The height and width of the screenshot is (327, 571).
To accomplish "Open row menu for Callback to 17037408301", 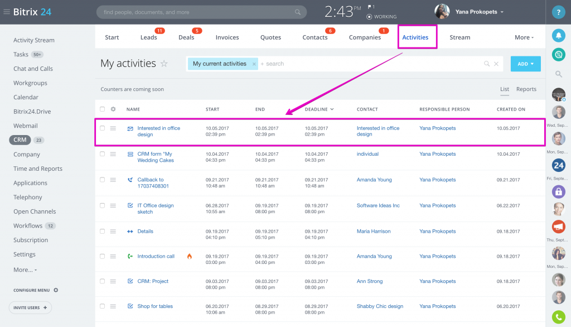I will [113, 180].
